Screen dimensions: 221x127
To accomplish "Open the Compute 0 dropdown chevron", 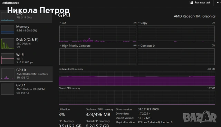I will [x=139, y=46].
